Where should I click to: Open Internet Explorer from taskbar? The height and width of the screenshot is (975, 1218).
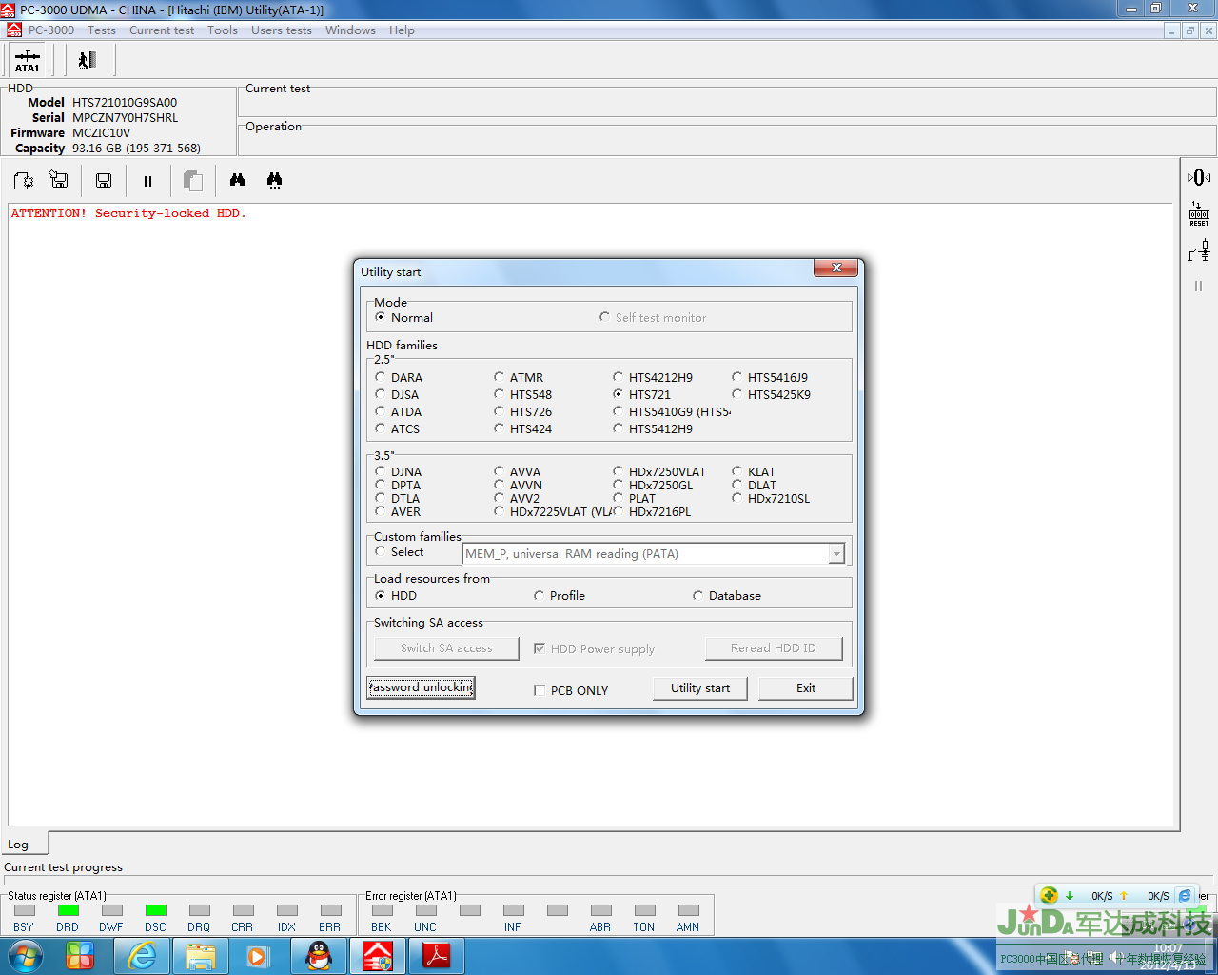click(x=142, y=956)
